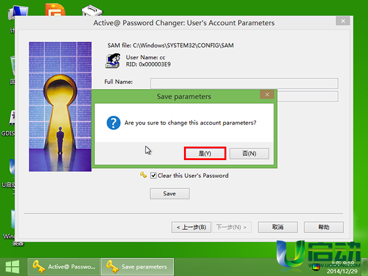Click the keyhole illustration image

pyautogui.click(x=60, y=107)
